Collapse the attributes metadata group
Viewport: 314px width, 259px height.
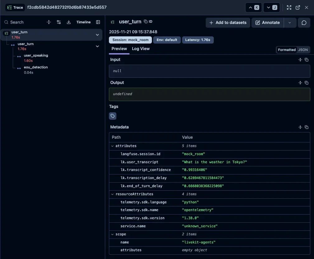(x=112, y=146)
